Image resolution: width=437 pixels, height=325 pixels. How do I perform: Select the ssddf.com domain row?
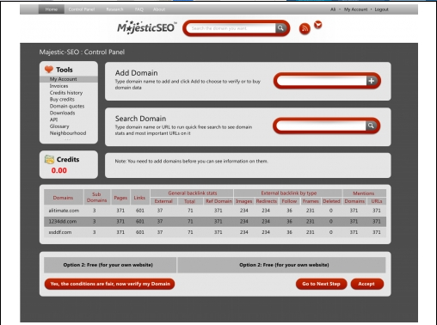click(215, 232)
